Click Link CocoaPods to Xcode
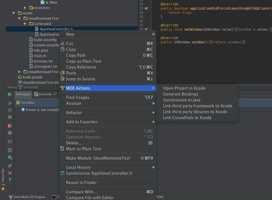The height and width of the screenshot is (200, 272). click(197, 118)
